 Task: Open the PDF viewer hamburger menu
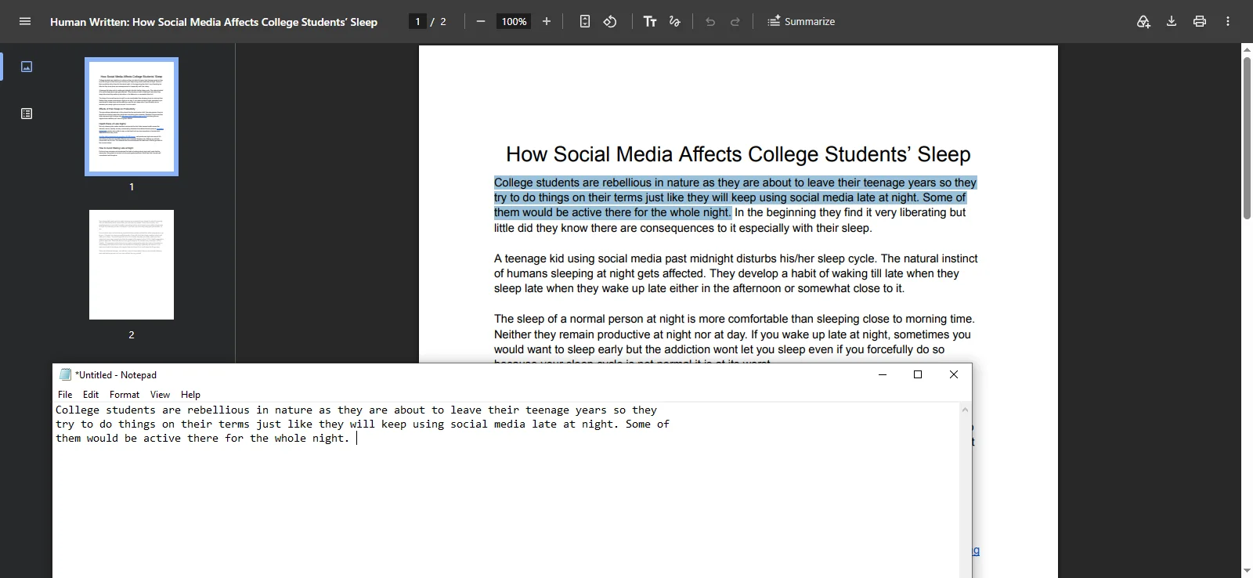pyautogui.click(x=25, y=21)
